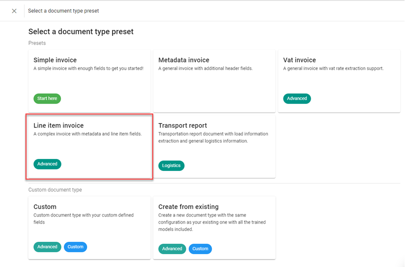Click the Line item invoice description text
Screen dimensions: 405x267
88,134
